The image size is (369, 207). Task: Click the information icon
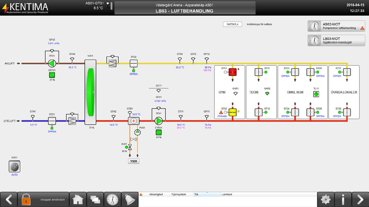(x=343, y=200)
